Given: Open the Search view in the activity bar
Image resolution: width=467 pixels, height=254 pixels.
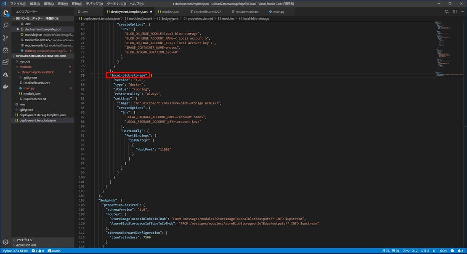Looking at the screenshot, I should [x=5, y=25].
